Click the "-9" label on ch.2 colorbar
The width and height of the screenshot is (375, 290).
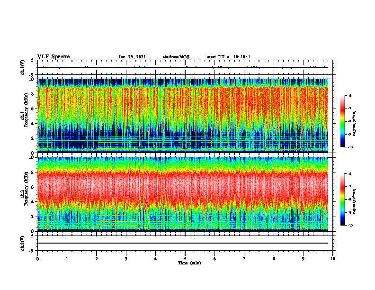[349, 212]
